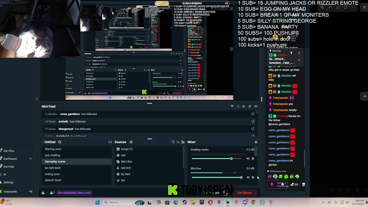Expand the pinned KickBot message chevron
368x207 pixels.
point(299,60)
